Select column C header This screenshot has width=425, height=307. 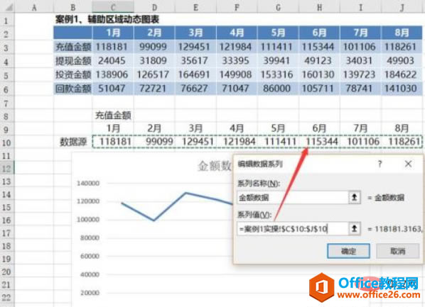(x=113, y=7)
